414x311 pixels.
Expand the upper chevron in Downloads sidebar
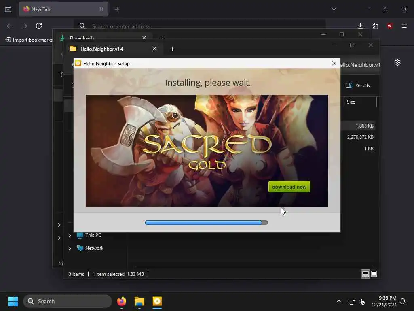[x=59, y=225]
